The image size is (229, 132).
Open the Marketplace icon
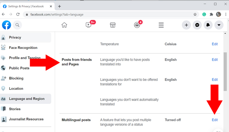(x=113, y=25)
